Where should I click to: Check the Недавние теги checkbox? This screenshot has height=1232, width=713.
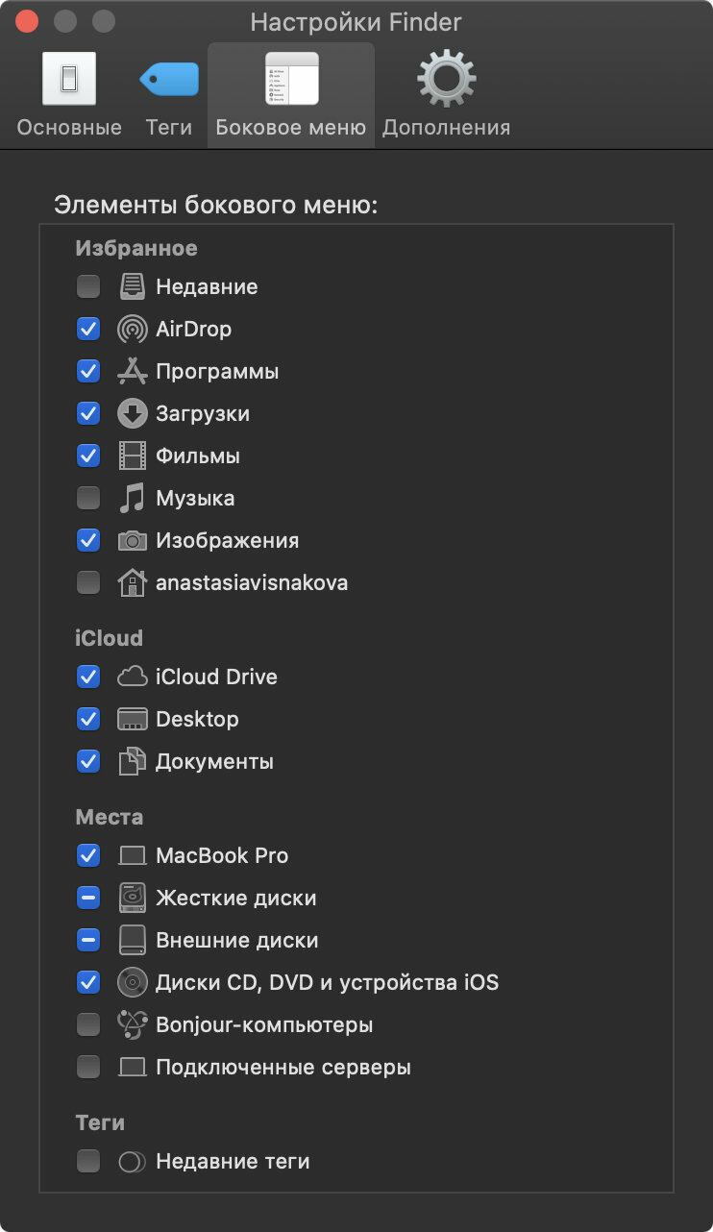(88, 1161)
